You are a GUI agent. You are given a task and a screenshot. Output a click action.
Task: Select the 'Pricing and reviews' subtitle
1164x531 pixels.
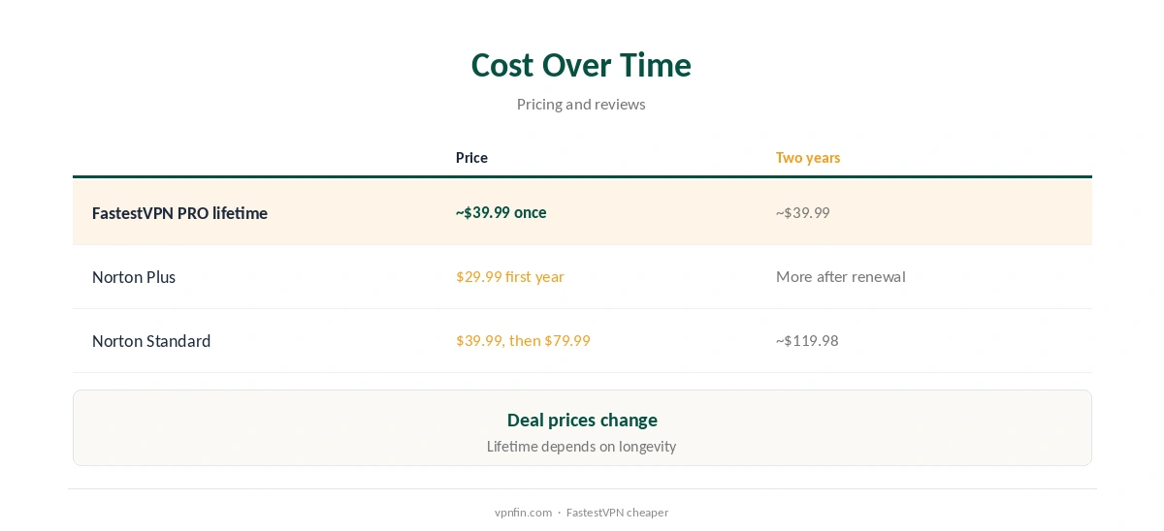click(x=581, y=104)
